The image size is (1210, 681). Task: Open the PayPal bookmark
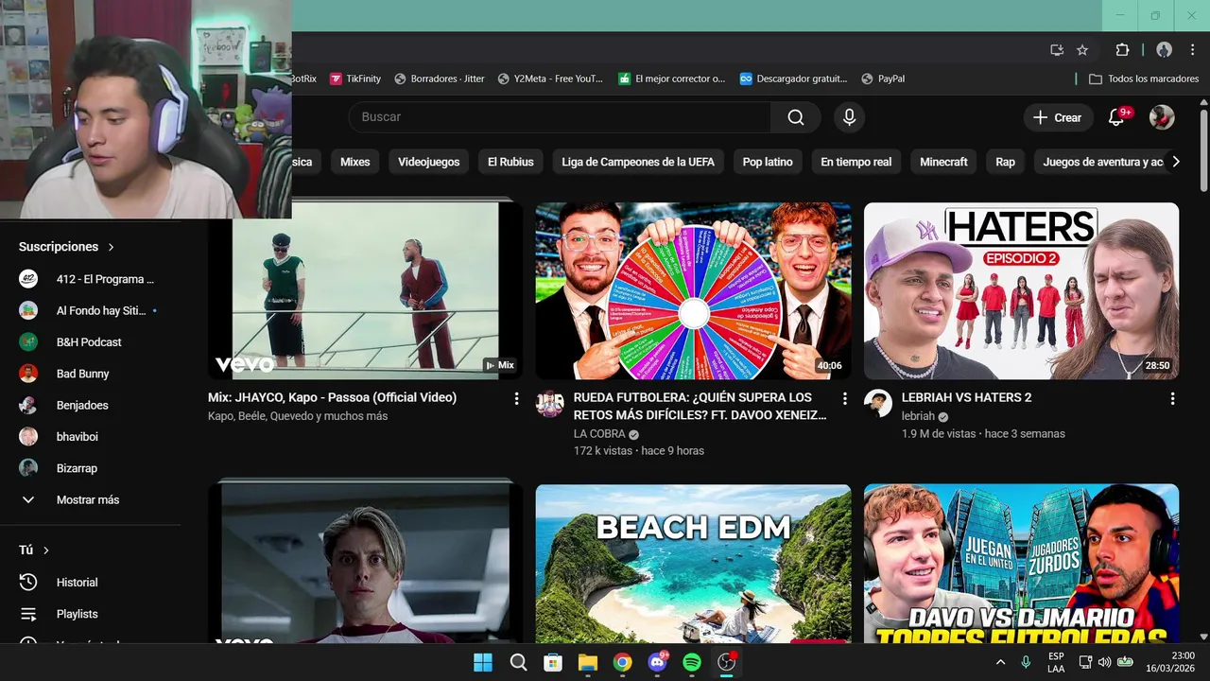(x=883, y=79)
